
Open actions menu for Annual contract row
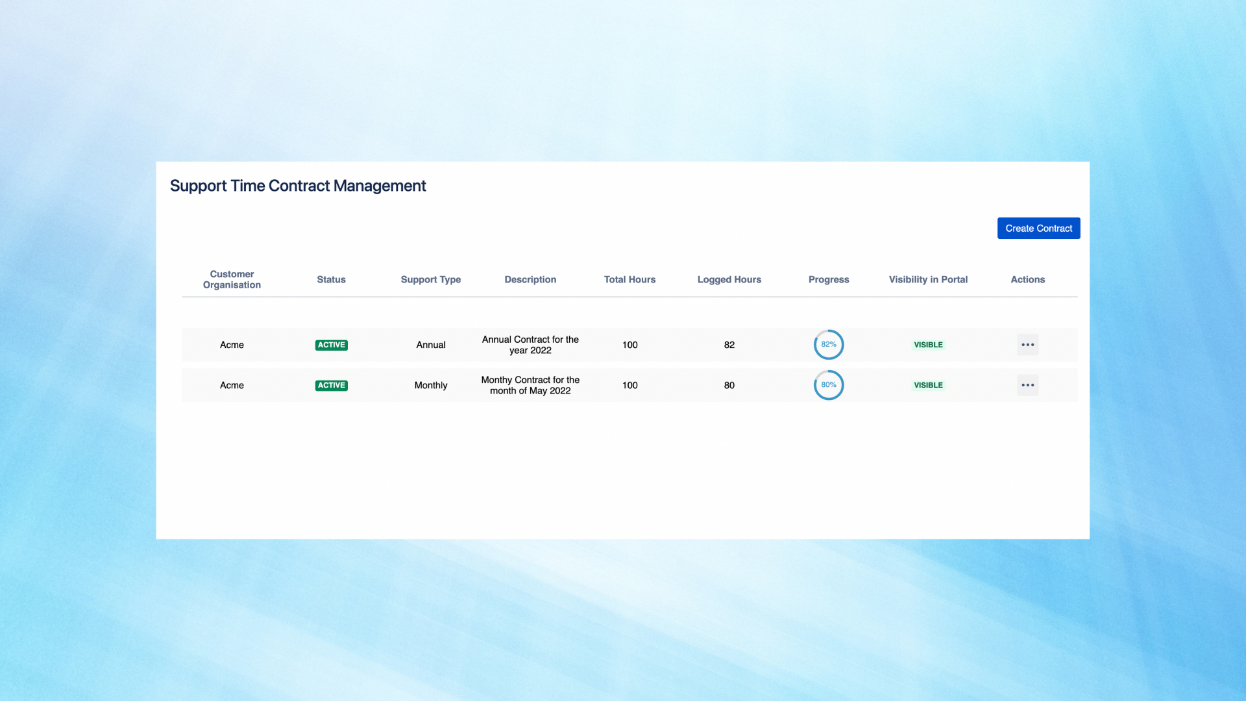tap(1027, 345)
